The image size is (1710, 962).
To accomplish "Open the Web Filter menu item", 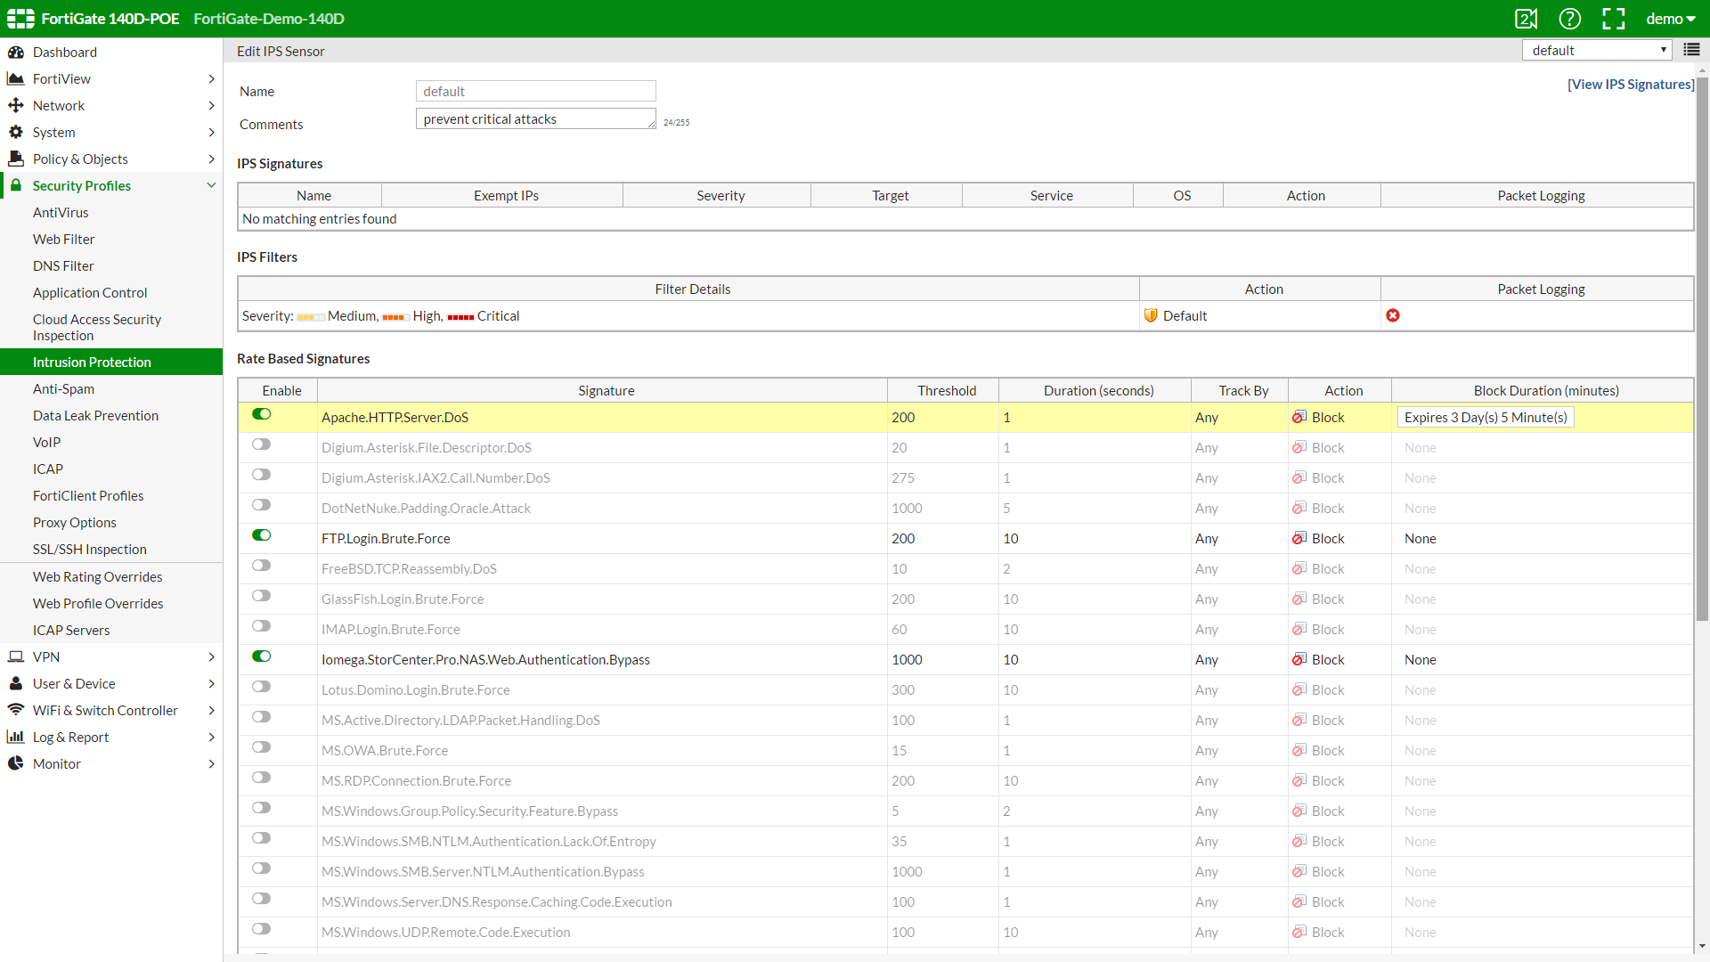I will click(x=63, y=239).
